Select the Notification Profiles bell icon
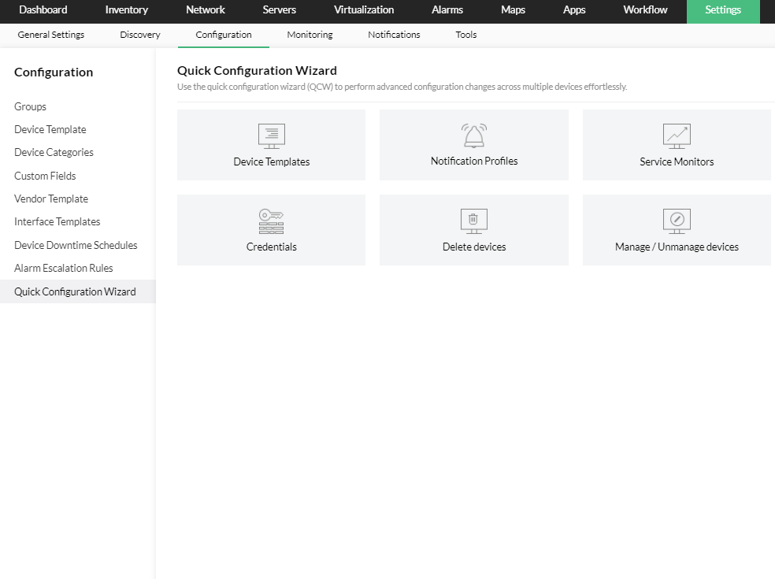This screenshot has height=579, width=775. pyautogui.click(x=473, y=135)
